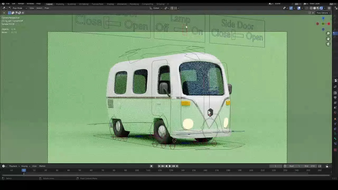Screen dimensions: 338x190
Task: Switch to the Animation workspace tab
Action: 122,4
